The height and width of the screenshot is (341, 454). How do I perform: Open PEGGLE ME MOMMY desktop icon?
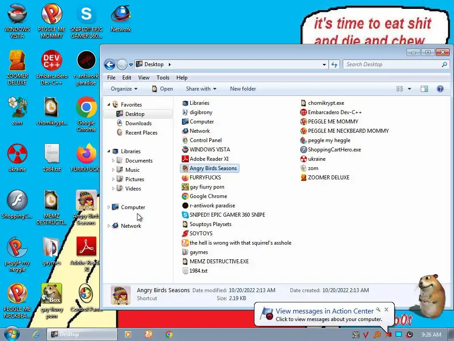tap(51, 21)
